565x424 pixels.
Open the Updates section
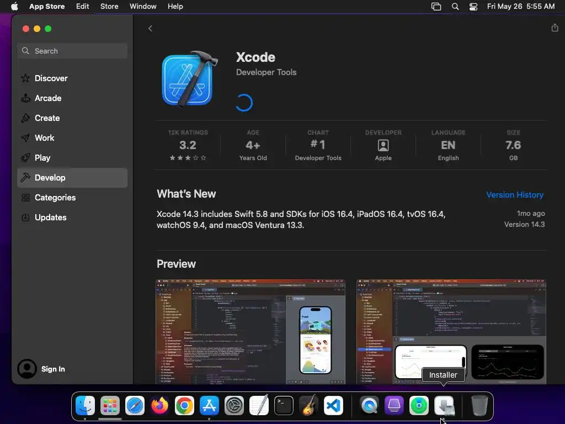point(72,218)
